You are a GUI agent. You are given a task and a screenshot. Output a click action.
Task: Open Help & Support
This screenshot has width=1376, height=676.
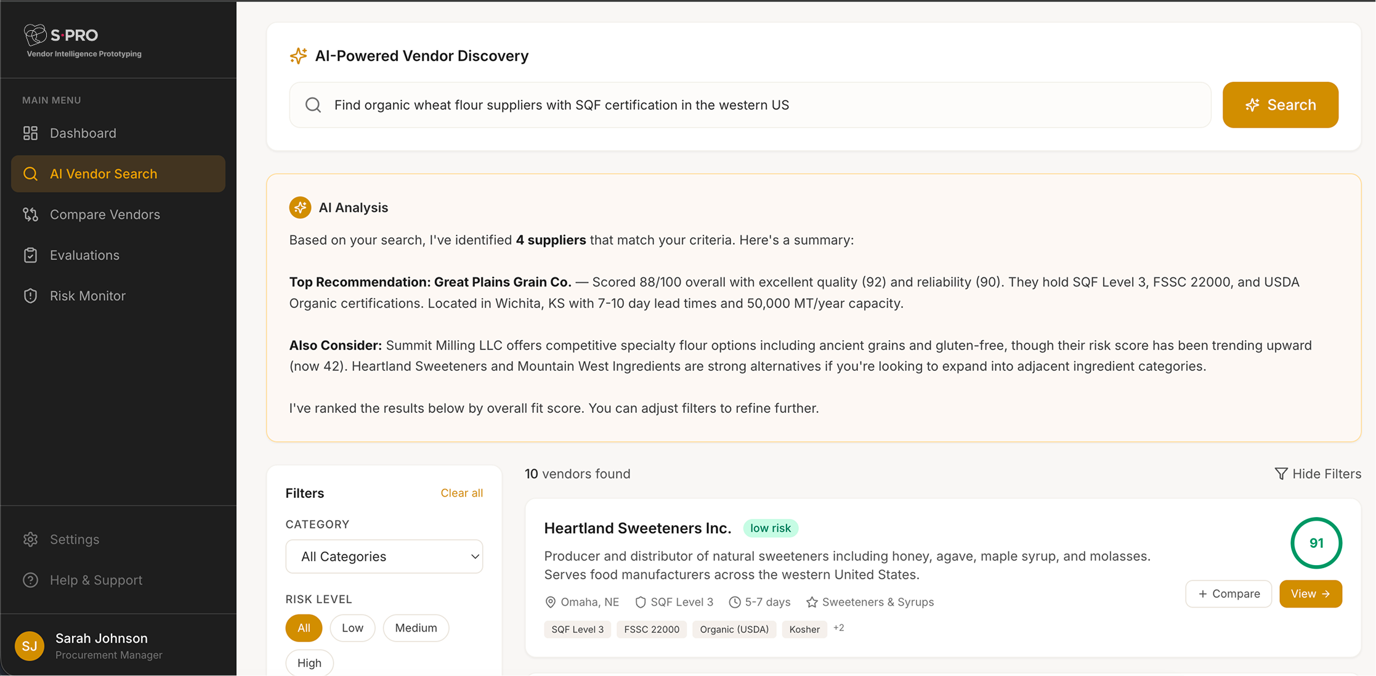[x=95, y=580]
